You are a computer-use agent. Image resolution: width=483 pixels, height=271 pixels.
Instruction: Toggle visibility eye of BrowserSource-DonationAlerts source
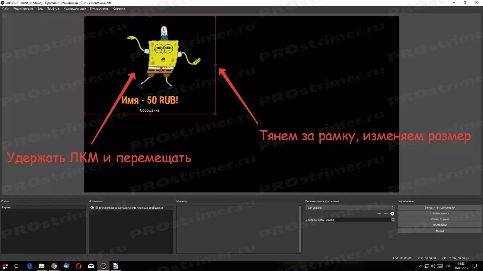pos(92,207)
